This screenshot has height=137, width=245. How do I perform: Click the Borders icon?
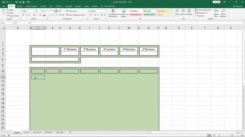(34, 15)
